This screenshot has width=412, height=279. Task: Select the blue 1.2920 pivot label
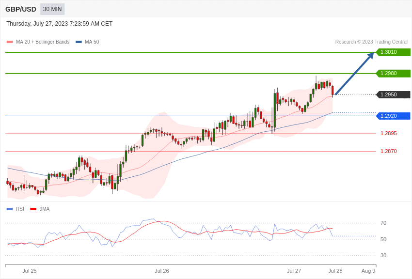click(x=394, y=116)
